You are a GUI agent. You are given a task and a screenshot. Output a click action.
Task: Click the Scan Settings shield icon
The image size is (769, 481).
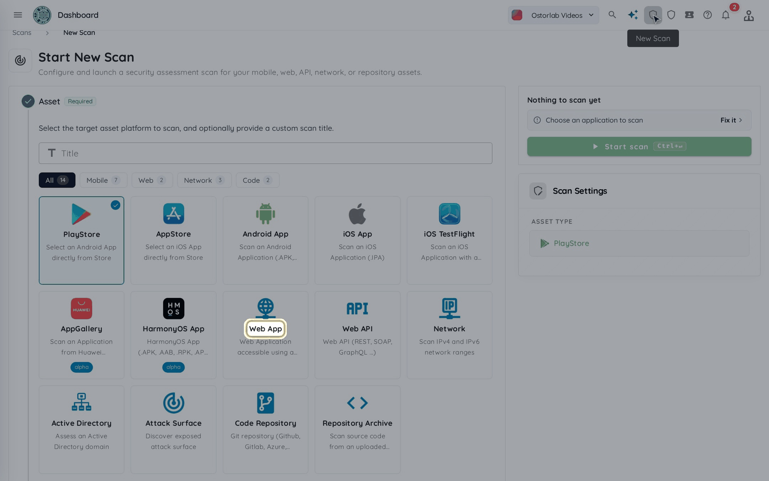[x=538, y=191]
